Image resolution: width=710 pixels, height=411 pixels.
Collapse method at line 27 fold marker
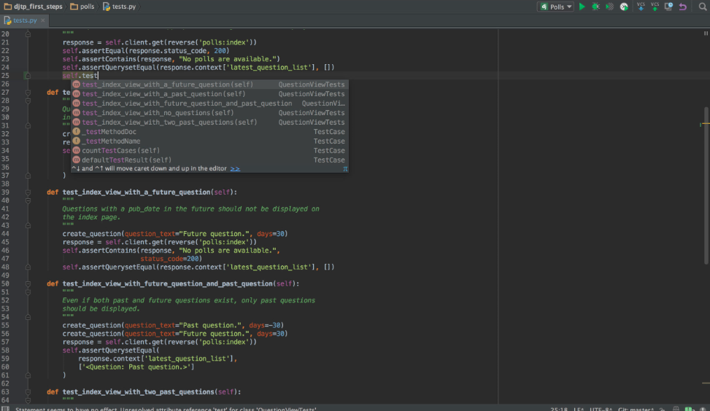pyautogui.click(x=28, y=93)
